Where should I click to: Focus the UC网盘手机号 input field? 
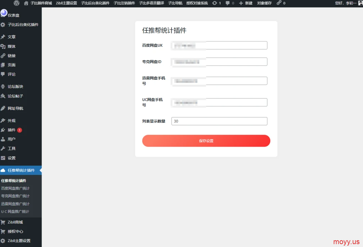[219, 102]
